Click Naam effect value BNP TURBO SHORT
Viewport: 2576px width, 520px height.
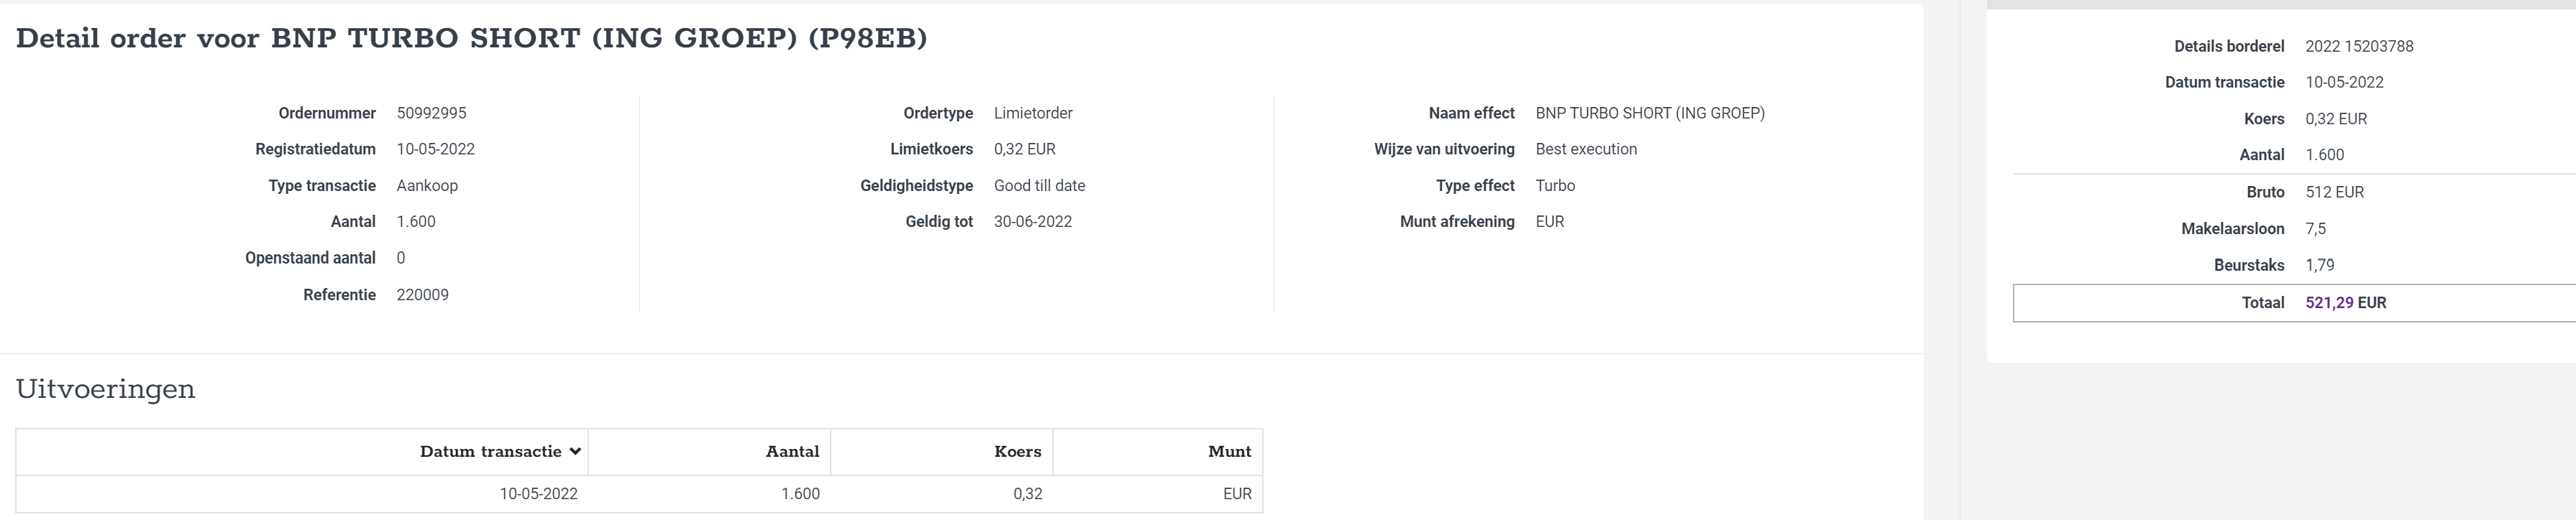[x=1650, y=113]
